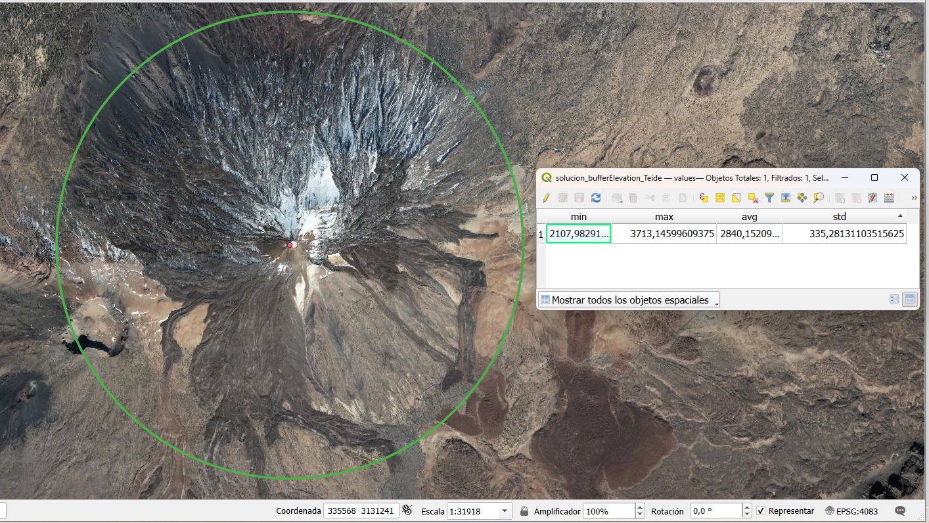Add a new feature to the table
Image resolution: width=929 pixels, height=523 pixels.
617,198
